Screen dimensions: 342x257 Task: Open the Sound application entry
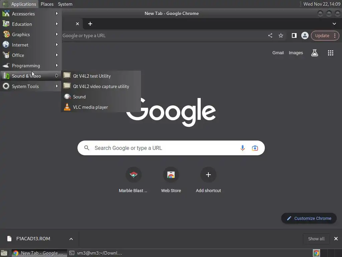coord(101,97)
